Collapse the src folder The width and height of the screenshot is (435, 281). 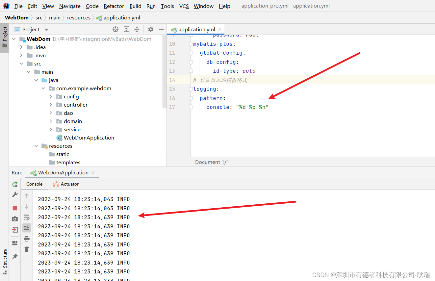point(21,64)
